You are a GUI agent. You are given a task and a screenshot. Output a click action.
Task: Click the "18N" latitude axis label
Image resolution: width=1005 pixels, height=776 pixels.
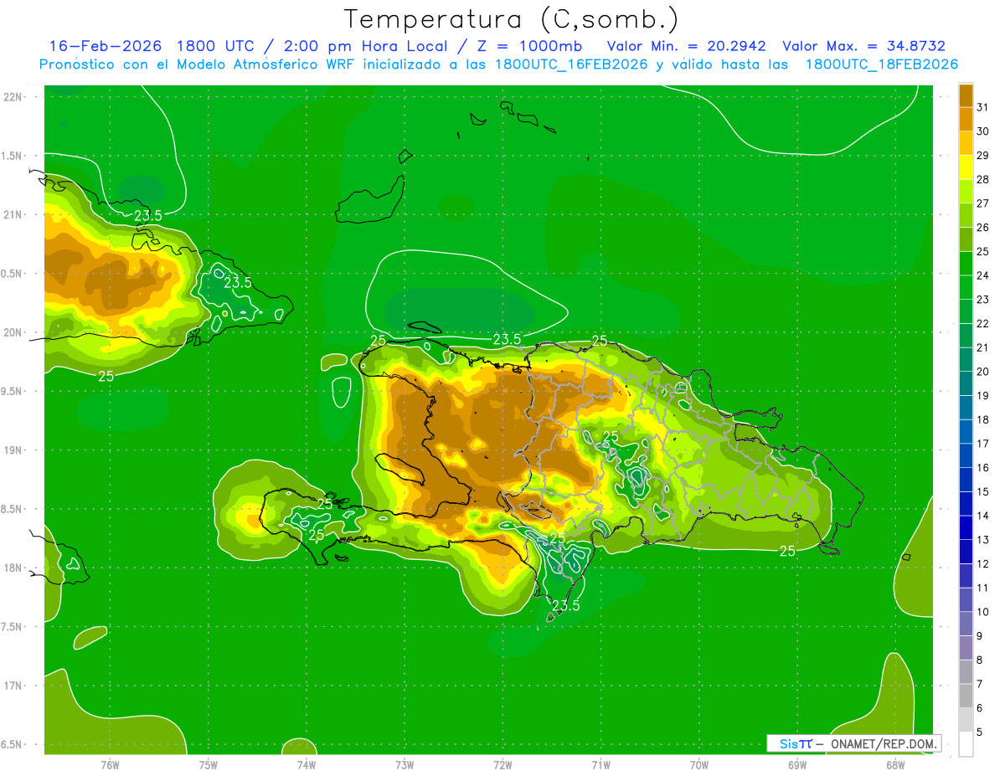tap(13, 568)
